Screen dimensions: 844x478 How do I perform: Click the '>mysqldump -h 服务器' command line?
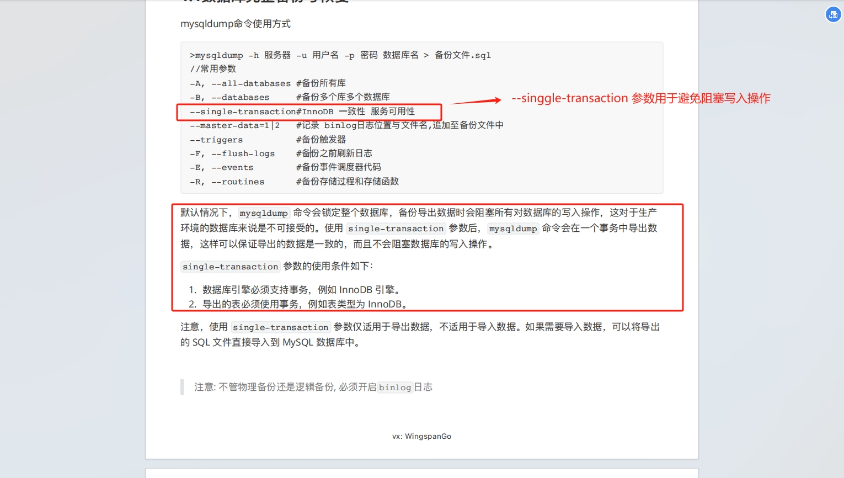340,55
